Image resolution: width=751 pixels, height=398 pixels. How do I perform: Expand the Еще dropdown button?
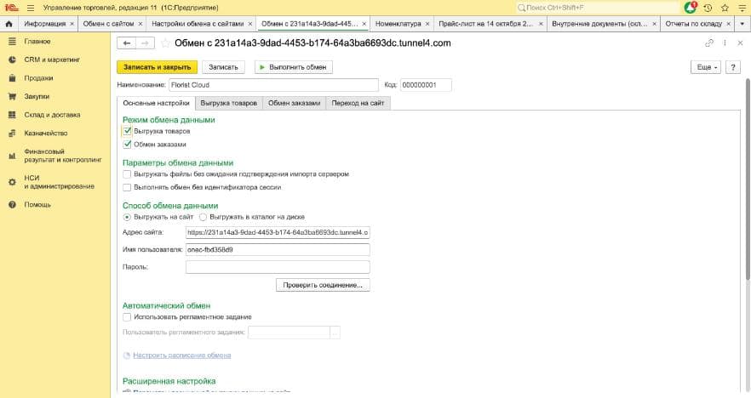click(706, 67)
